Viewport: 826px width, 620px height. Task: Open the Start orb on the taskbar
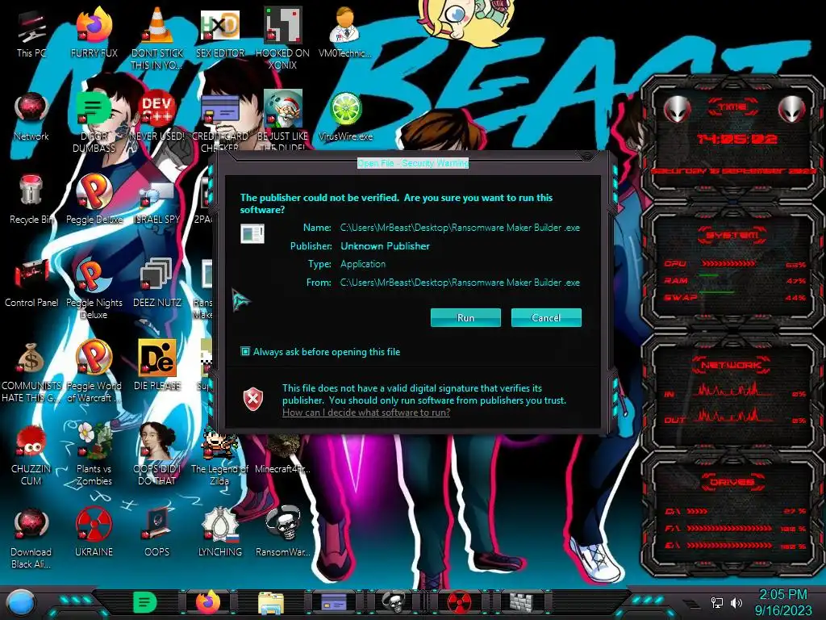21,602
